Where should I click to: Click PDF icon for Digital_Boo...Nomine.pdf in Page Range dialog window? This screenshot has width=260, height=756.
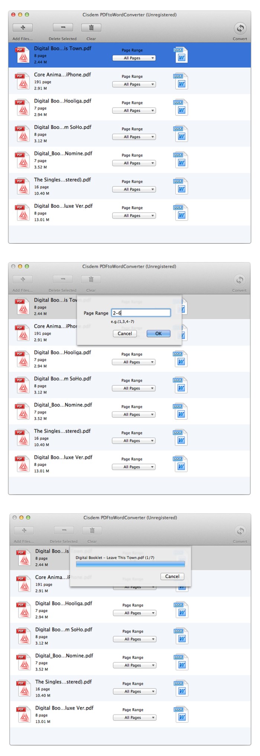22,411
